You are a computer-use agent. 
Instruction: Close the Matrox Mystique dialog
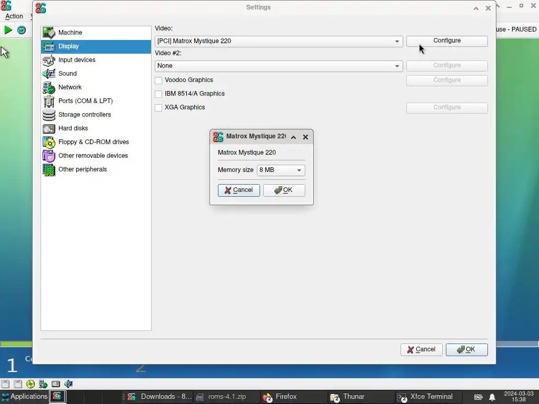click(x=305, y=137)
